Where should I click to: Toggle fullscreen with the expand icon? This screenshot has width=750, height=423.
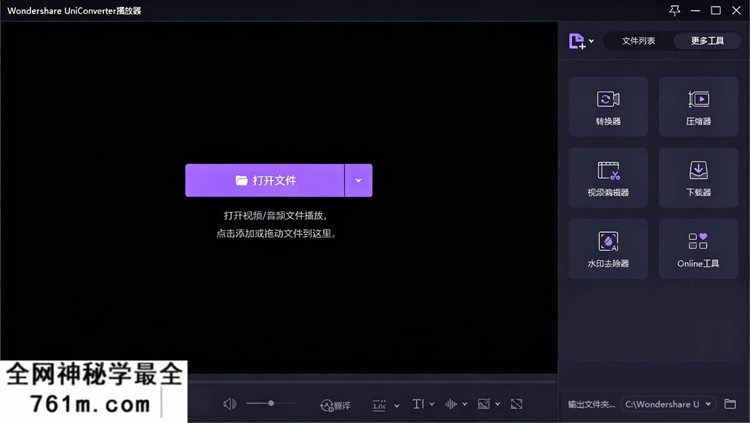point(516,404)
